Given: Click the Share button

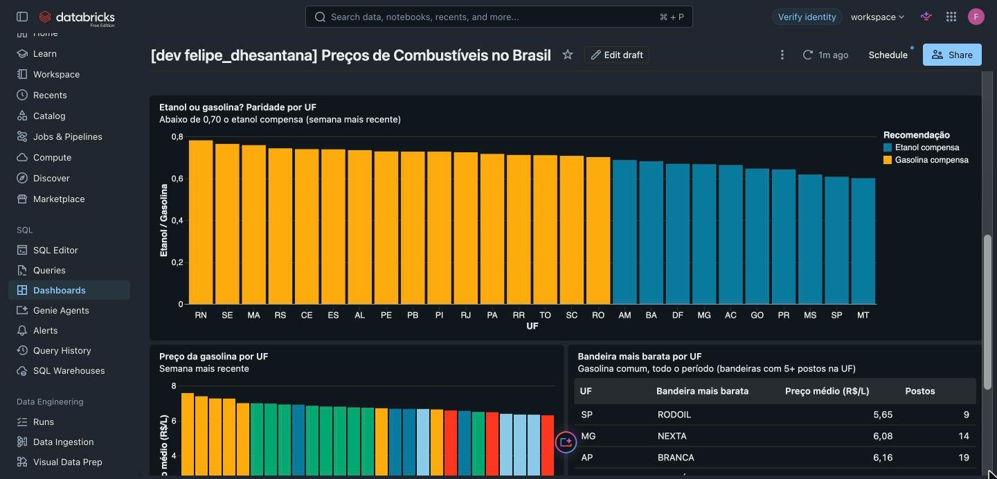Looking at the screenshot, I should 952,55.
